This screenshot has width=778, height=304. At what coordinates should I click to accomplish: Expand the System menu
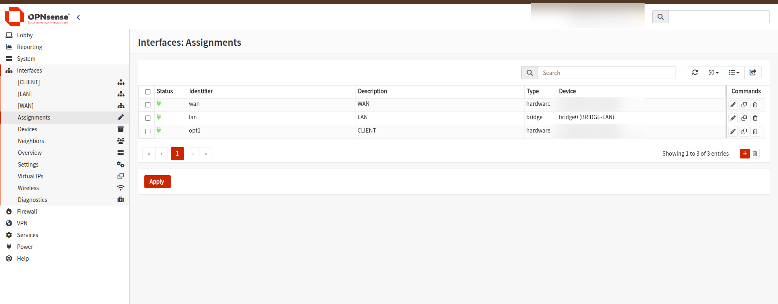tap(65, 59)
